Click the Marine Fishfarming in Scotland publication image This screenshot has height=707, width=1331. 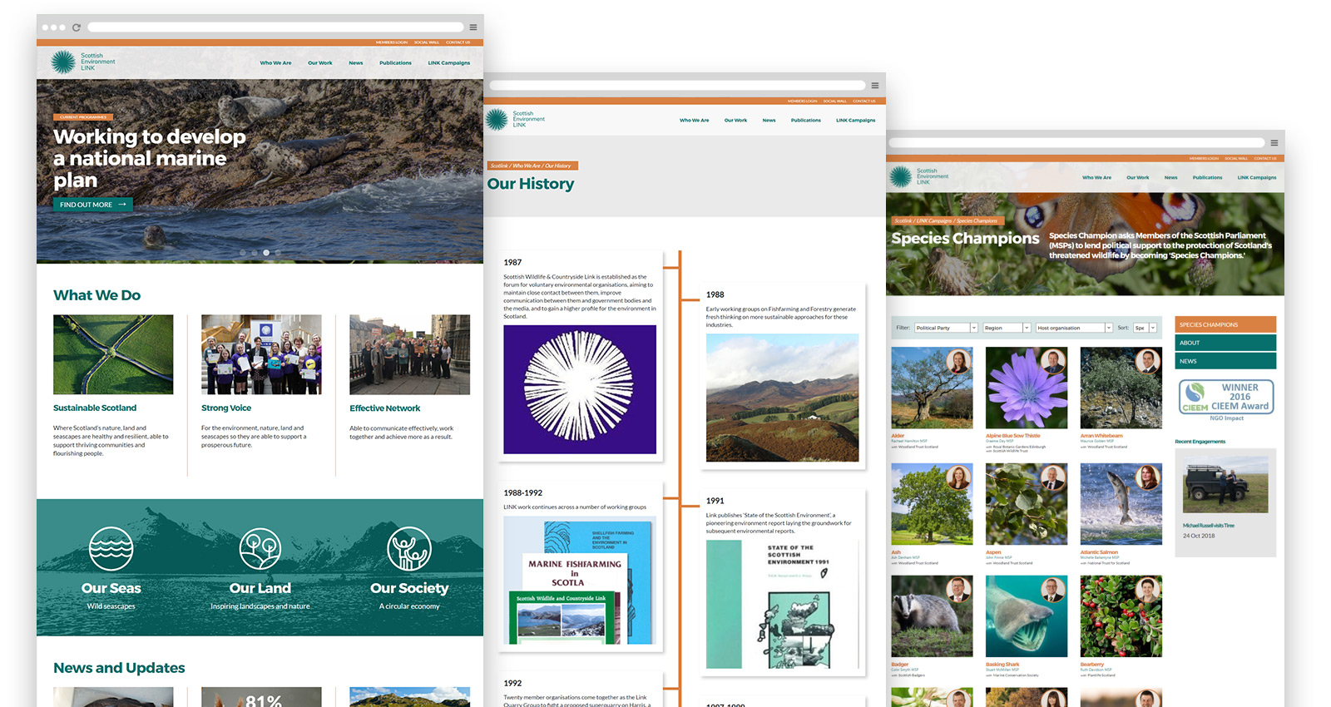(x=580, y=581)
